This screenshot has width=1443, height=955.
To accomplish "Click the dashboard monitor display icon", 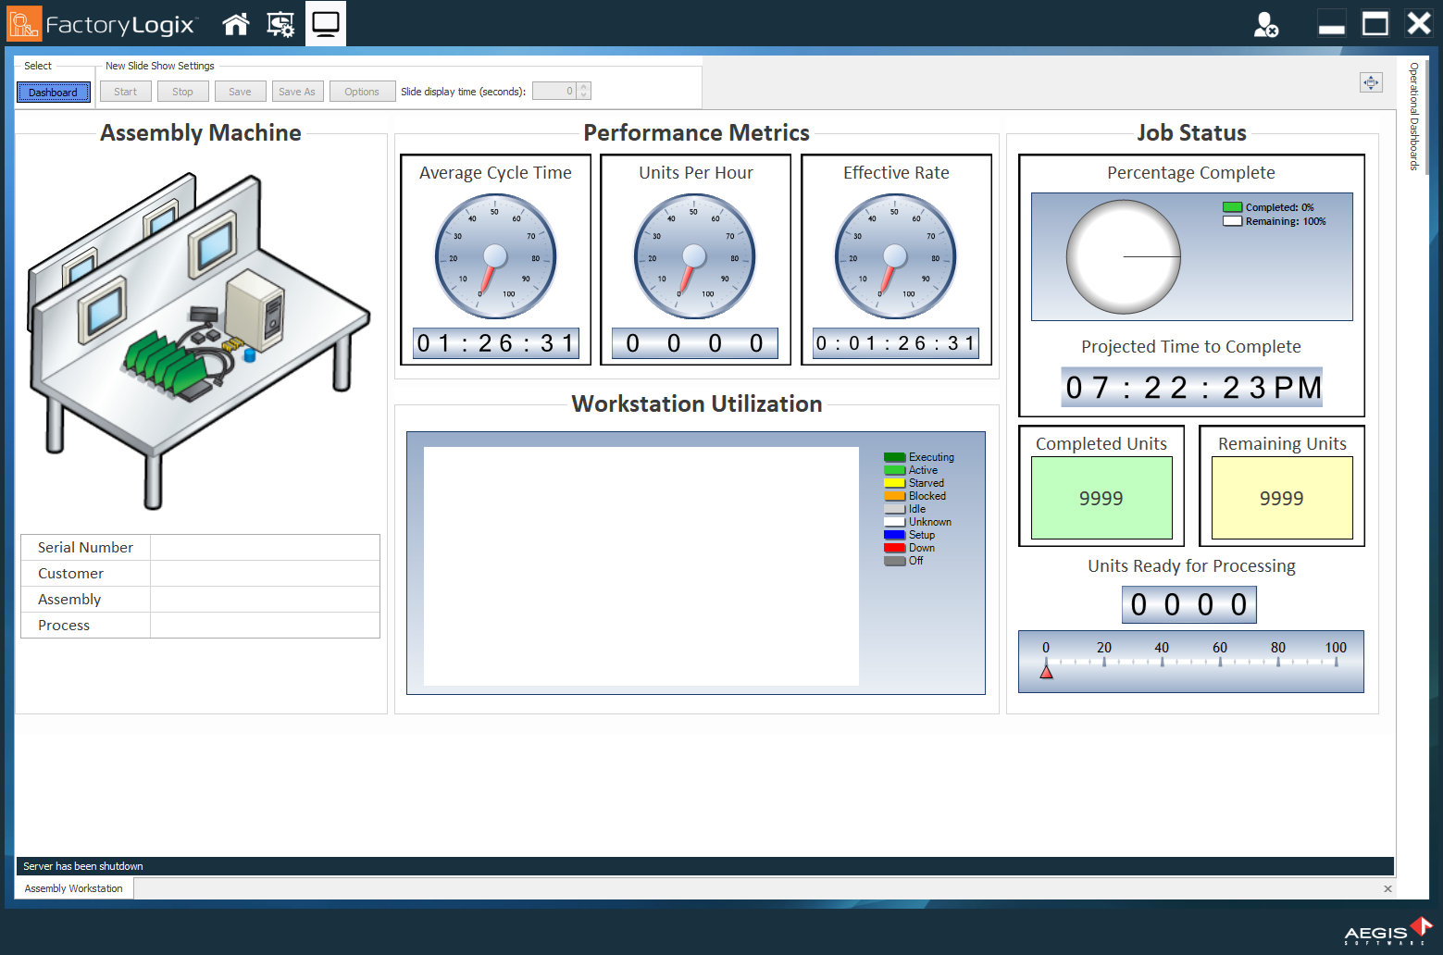I will (x=325, y=24).
